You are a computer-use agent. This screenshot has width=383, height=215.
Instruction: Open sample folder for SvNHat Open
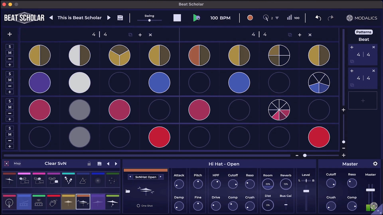click(128, 191)
